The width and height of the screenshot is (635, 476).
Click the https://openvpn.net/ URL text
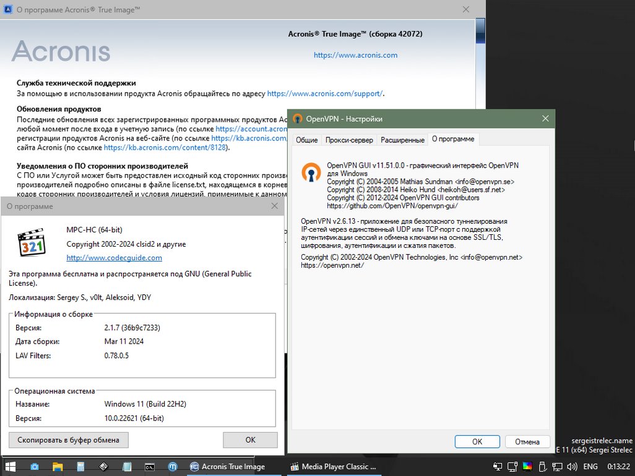click(332, 265)
